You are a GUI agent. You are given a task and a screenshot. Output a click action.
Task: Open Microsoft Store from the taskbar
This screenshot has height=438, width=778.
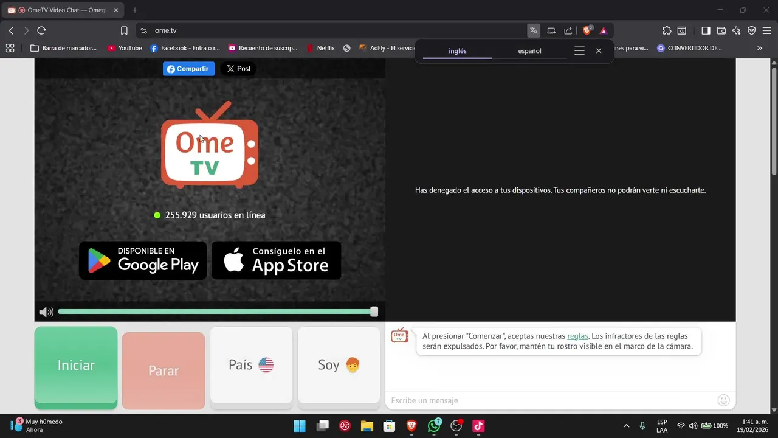pyautogui.click(x=389, y=426)
